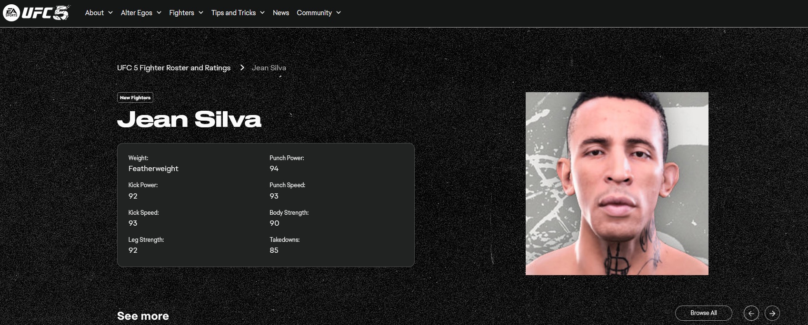Screen dimensions: 808x325
Task: Click the Leg Strength label
Action: click(x=146, y=239)
